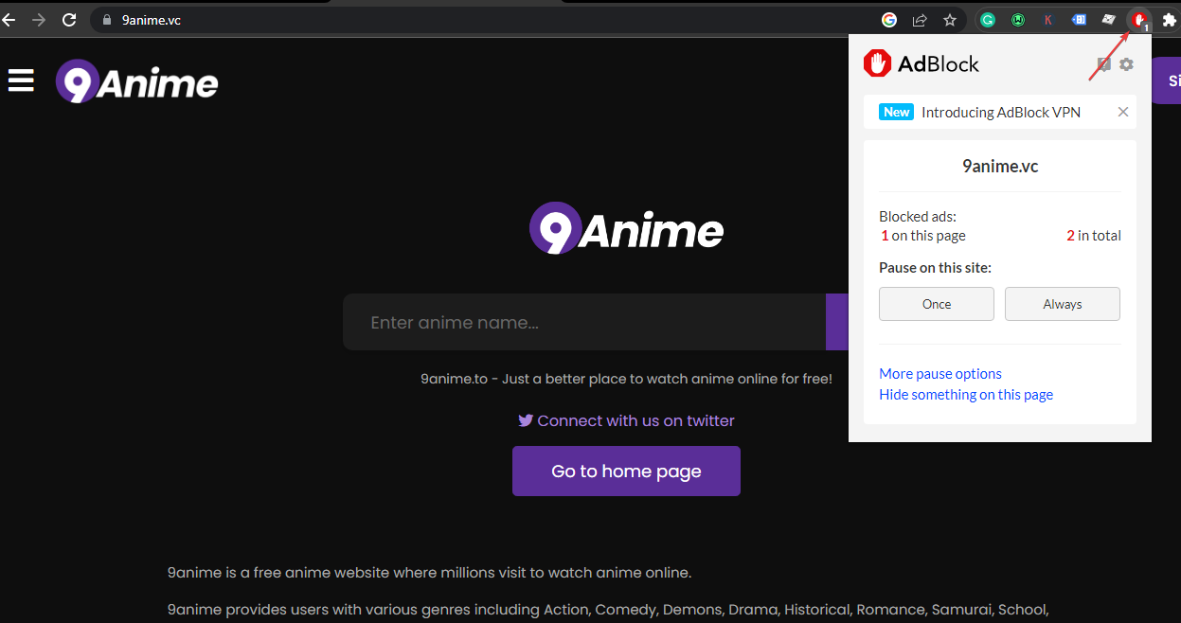Click the '2 in total' count
Viewport: 1181px width, 623px height.
pyautogui.click(x=1094, y=235)
